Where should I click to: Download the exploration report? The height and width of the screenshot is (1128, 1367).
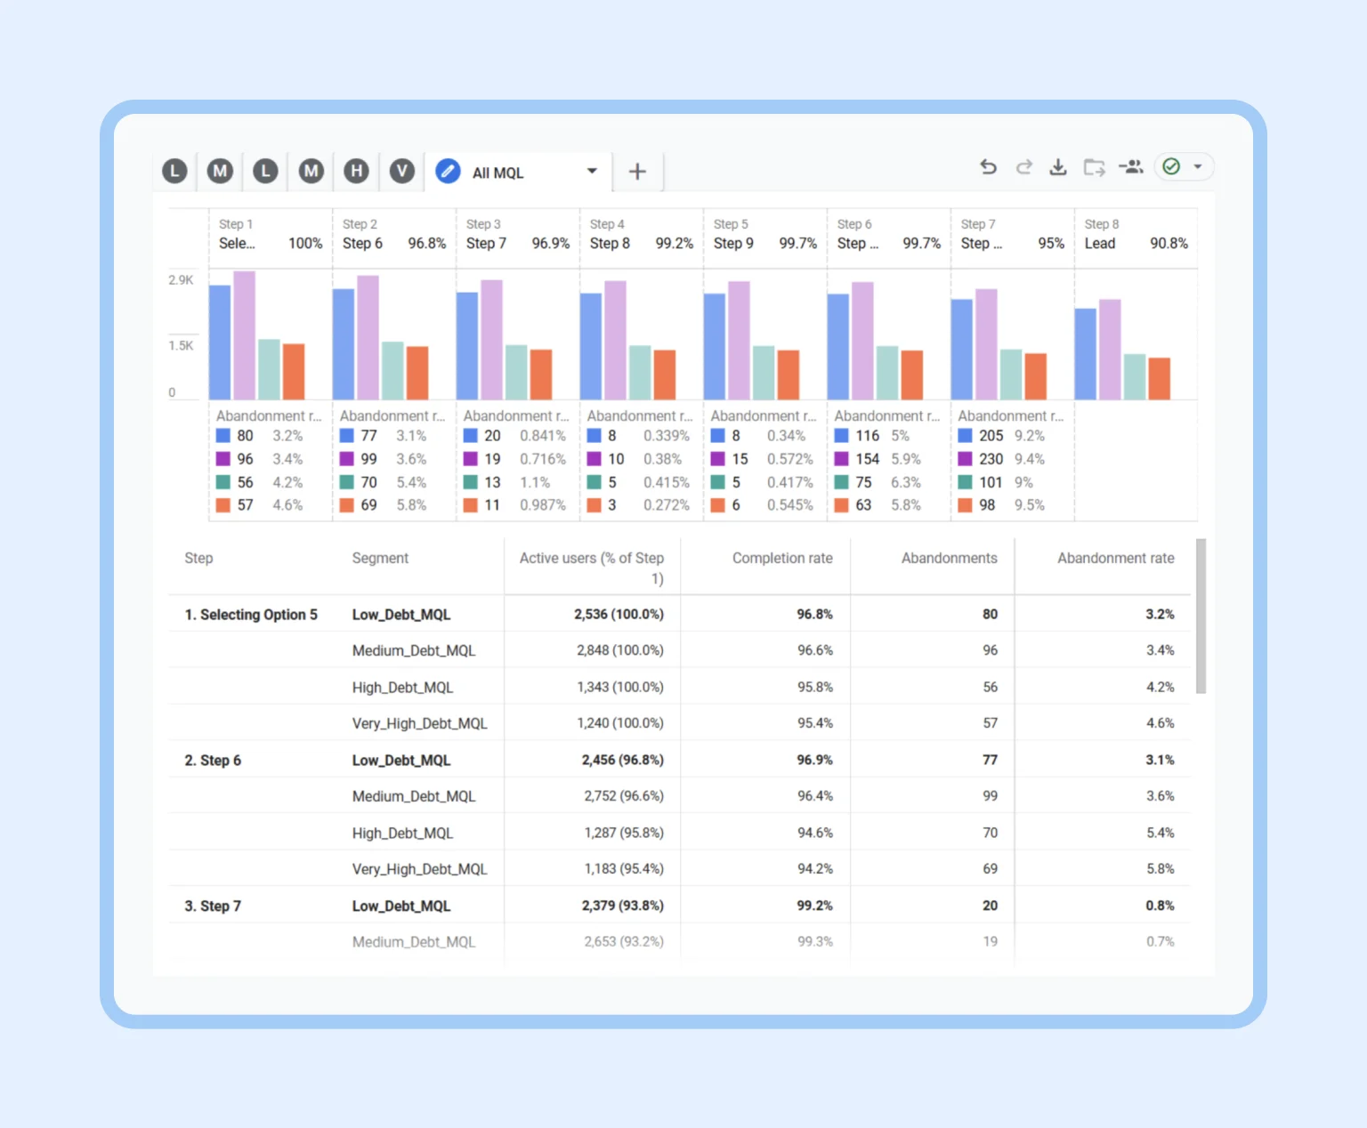pyautogui.click(x=1058, y=167)
